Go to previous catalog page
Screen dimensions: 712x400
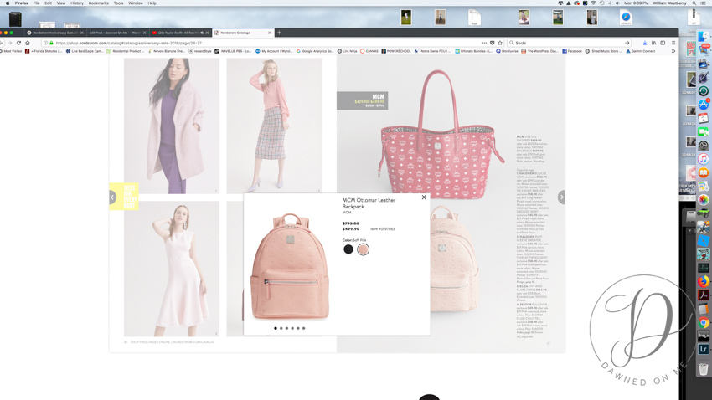(x=112, y=197)
